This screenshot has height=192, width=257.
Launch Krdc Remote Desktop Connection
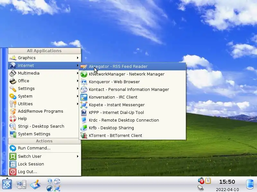132,120
